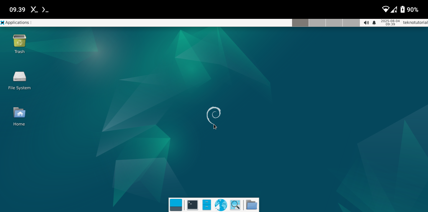The height and width of the screenshot is (212, 428).
Task: Launch the Web Browser globe icon
Action: pos(221,205)
